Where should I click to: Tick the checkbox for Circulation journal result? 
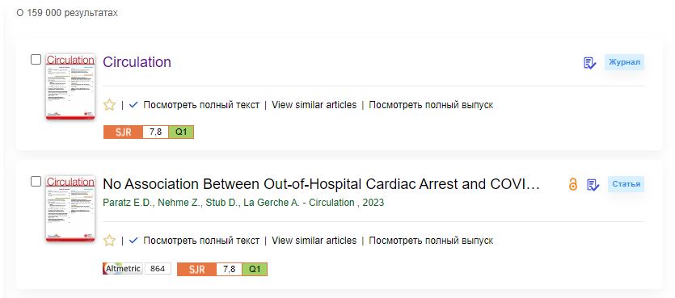[36, 59]
